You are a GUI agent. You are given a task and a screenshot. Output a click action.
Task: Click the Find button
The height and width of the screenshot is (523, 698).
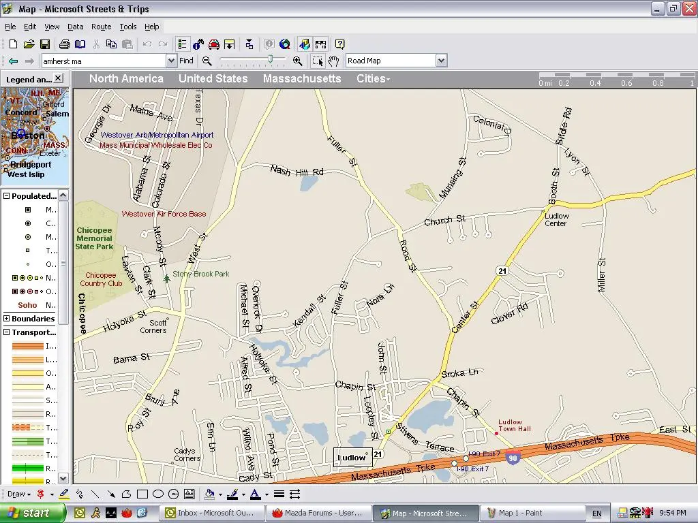click(186, 60)
